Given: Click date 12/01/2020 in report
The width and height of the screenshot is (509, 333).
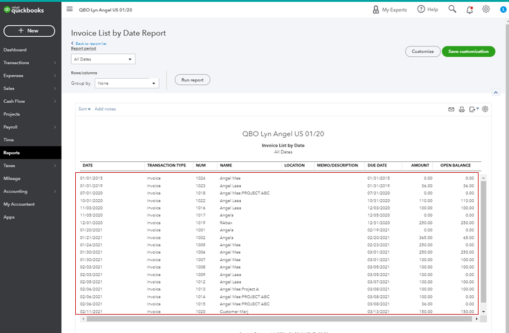Looking at the screenshot, I should (x=91, y=223).
